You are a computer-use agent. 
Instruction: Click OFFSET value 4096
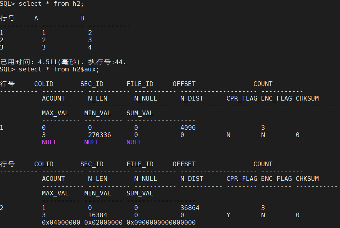click(188, 128)
